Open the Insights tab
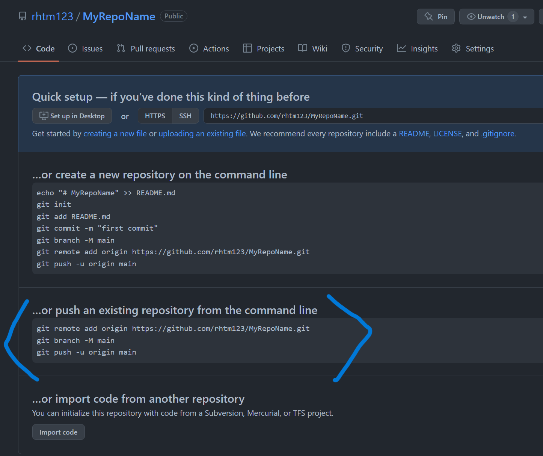The height and width of the screenshot is (456, 543). 417,49
